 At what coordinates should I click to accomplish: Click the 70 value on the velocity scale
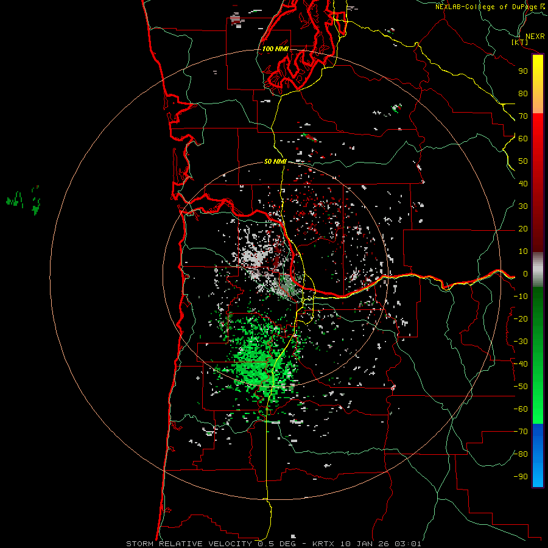[523, 116]
